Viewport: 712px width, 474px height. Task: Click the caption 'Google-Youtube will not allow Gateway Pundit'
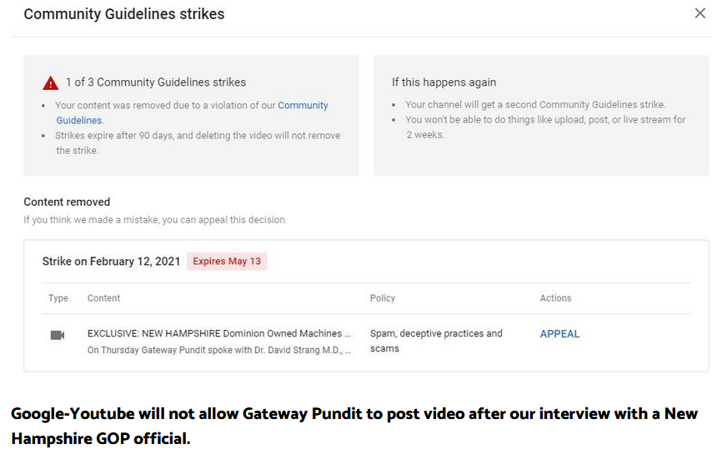[x=354, y=426]
